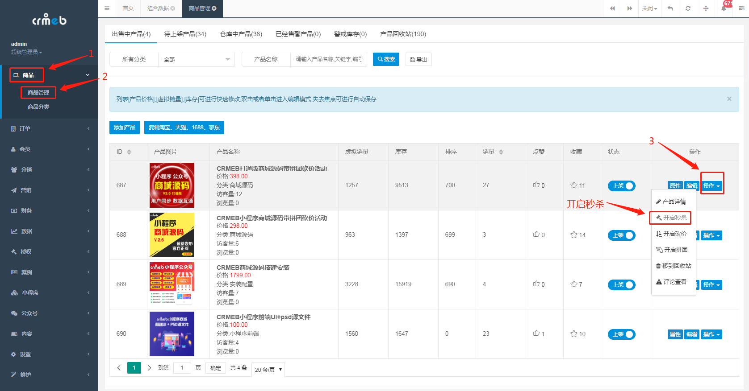Click 复制淘宝、天猫、1688、京东 button

pos(184,128)
